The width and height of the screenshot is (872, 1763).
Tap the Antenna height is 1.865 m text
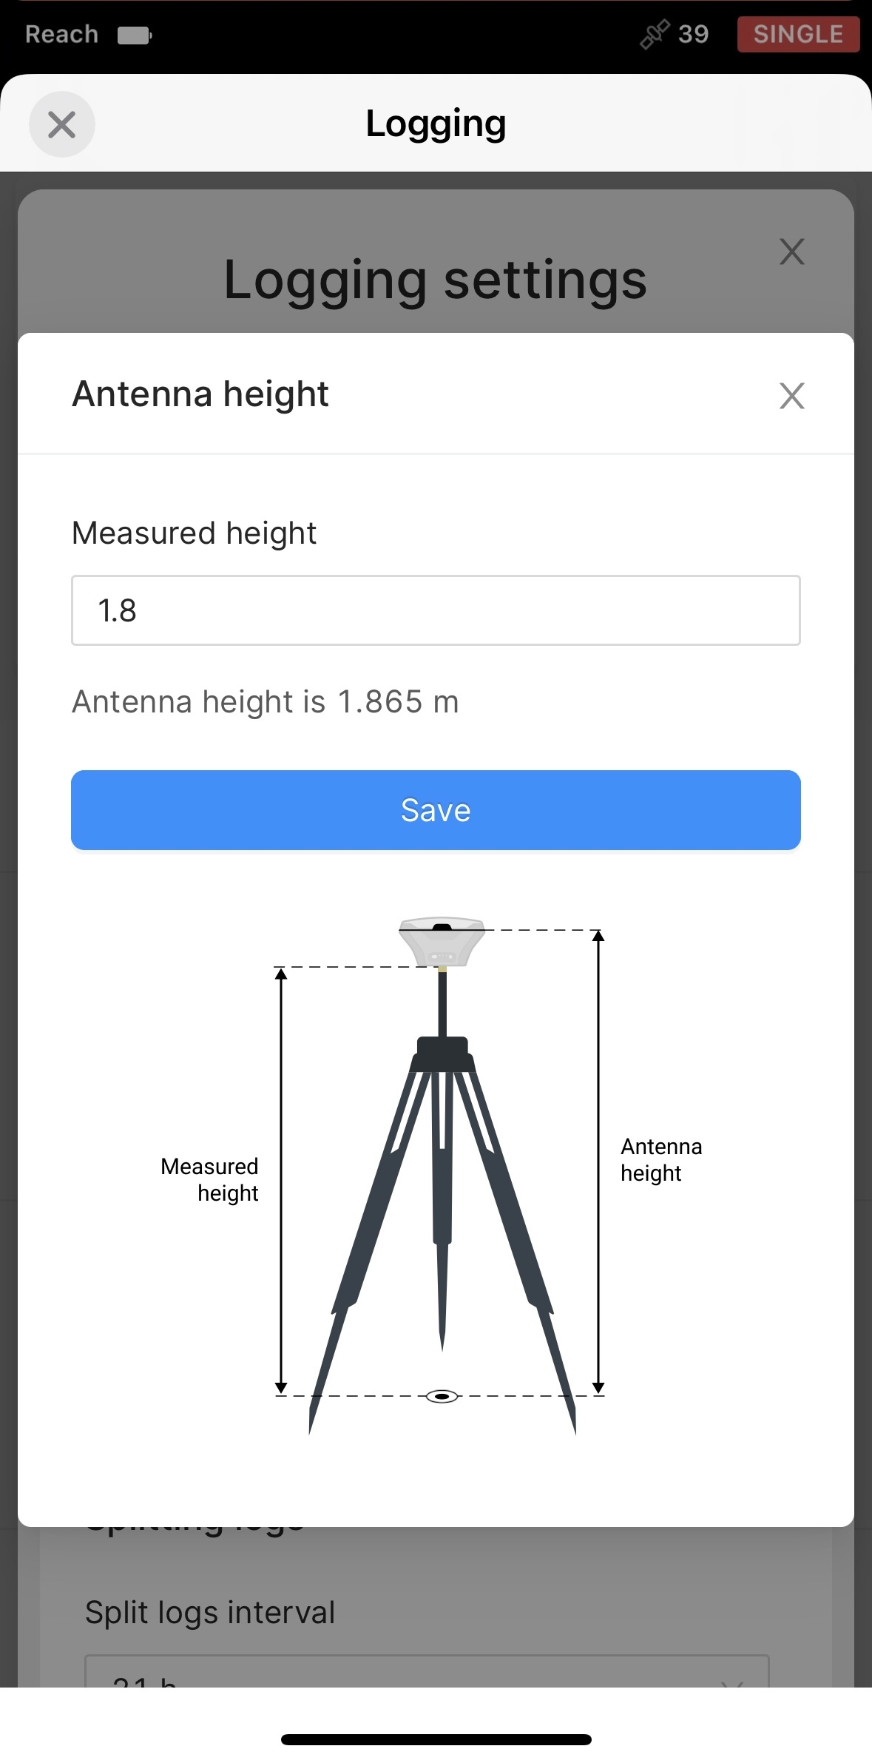tap(266, 701)
